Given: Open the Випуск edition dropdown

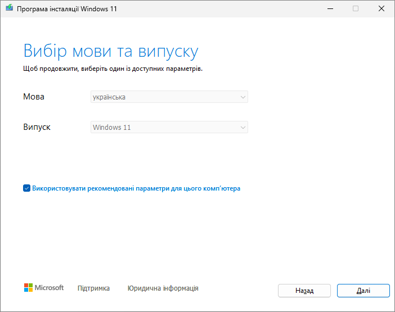Looking at the screenshot, I should pos(169,127).
